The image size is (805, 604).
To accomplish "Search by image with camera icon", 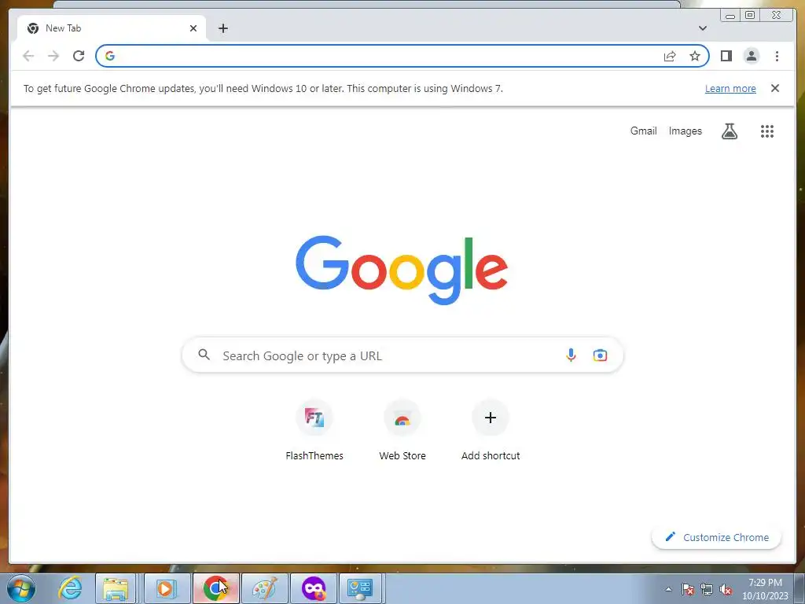I will coord(600,355).
